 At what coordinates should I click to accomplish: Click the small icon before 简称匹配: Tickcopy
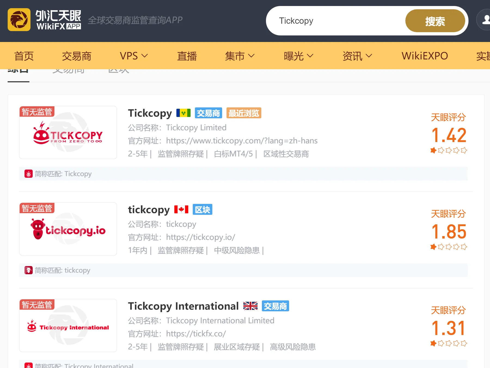click(x=29, y=174)
